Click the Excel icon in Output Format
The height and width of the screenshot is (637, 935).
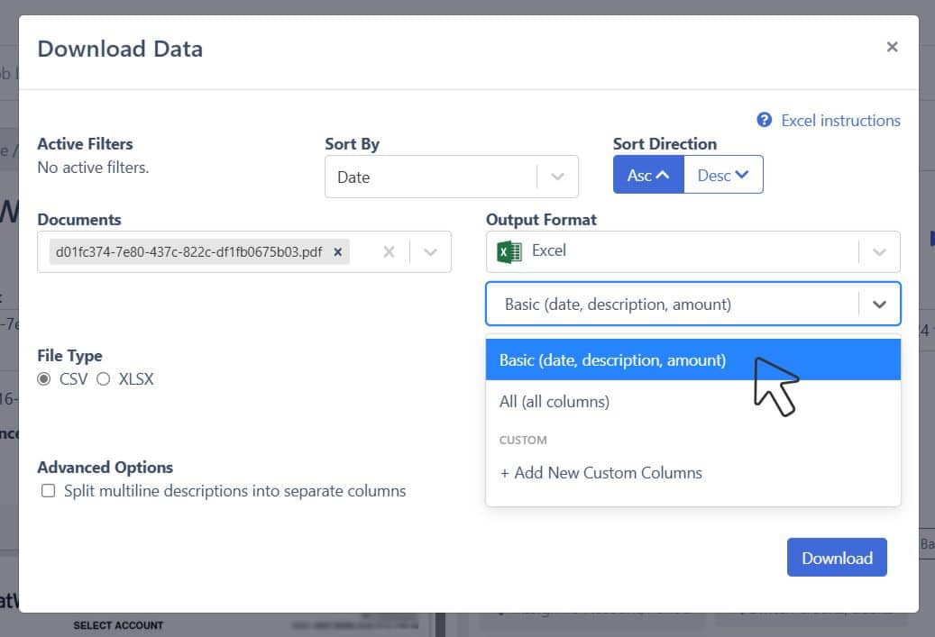click(x=509, y=252)
